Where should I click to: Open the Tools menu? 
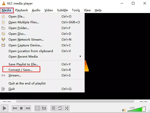click(76, 10)
